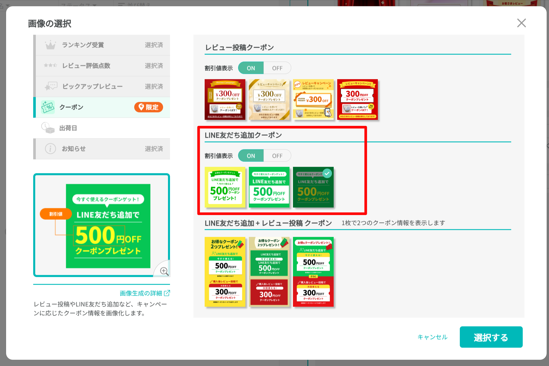Click the stars icon for レビュー評価点数

coord(50,66)
